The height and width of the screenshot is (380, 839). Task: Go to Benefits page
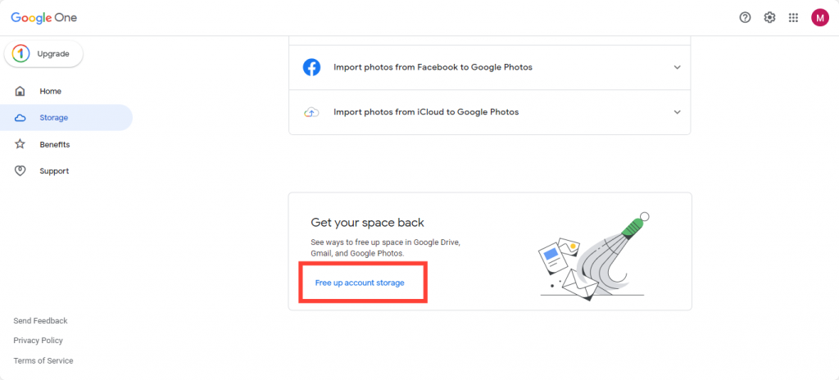55,144
